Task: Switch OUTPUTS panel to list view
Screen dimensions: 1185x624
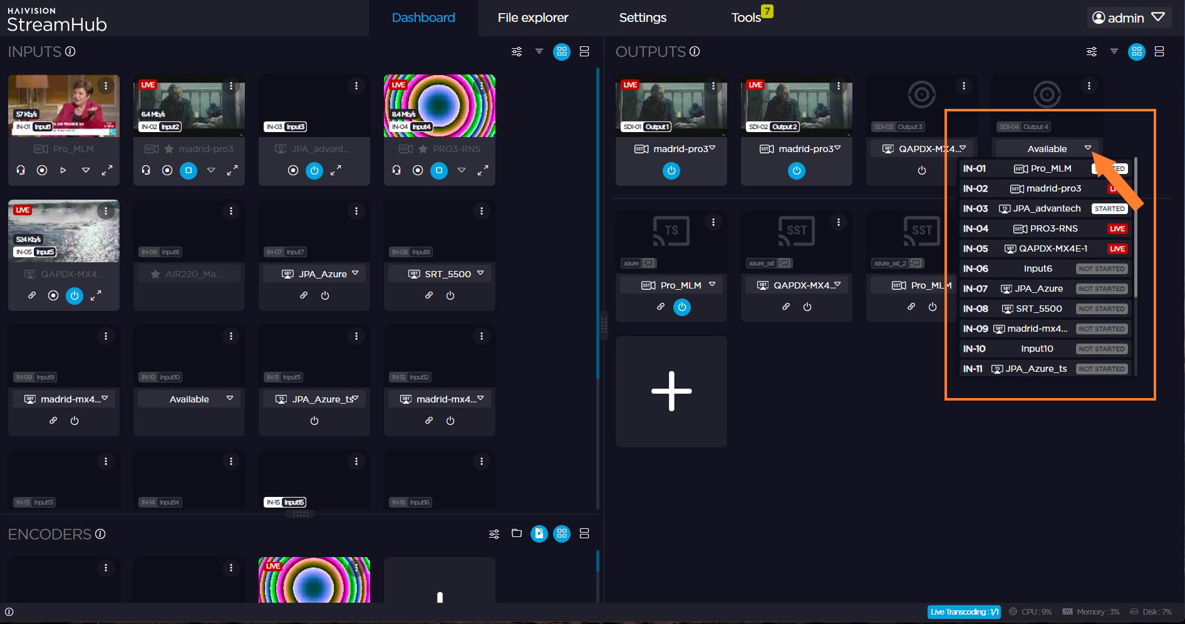Action: (1159, 52)
